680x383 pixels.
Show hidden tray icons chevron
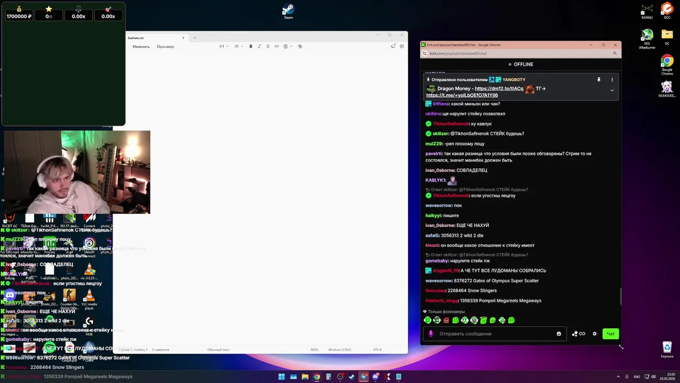click(618, 377)
